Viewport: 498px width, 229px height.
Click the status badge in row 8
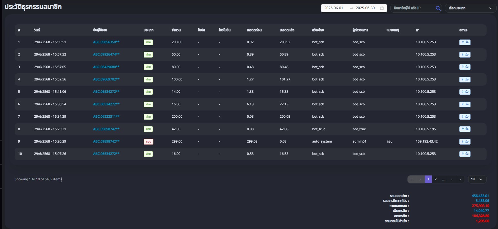point(465,129)
